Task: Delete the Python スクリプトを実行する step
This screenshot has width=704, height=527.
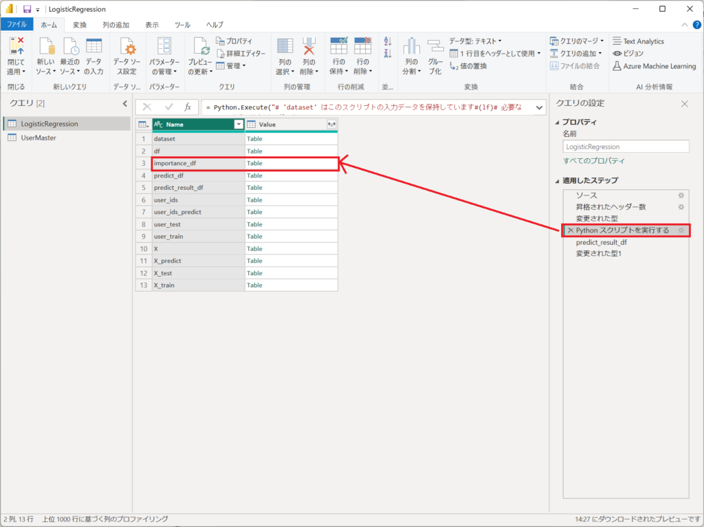Action: (x=571, y=230)
